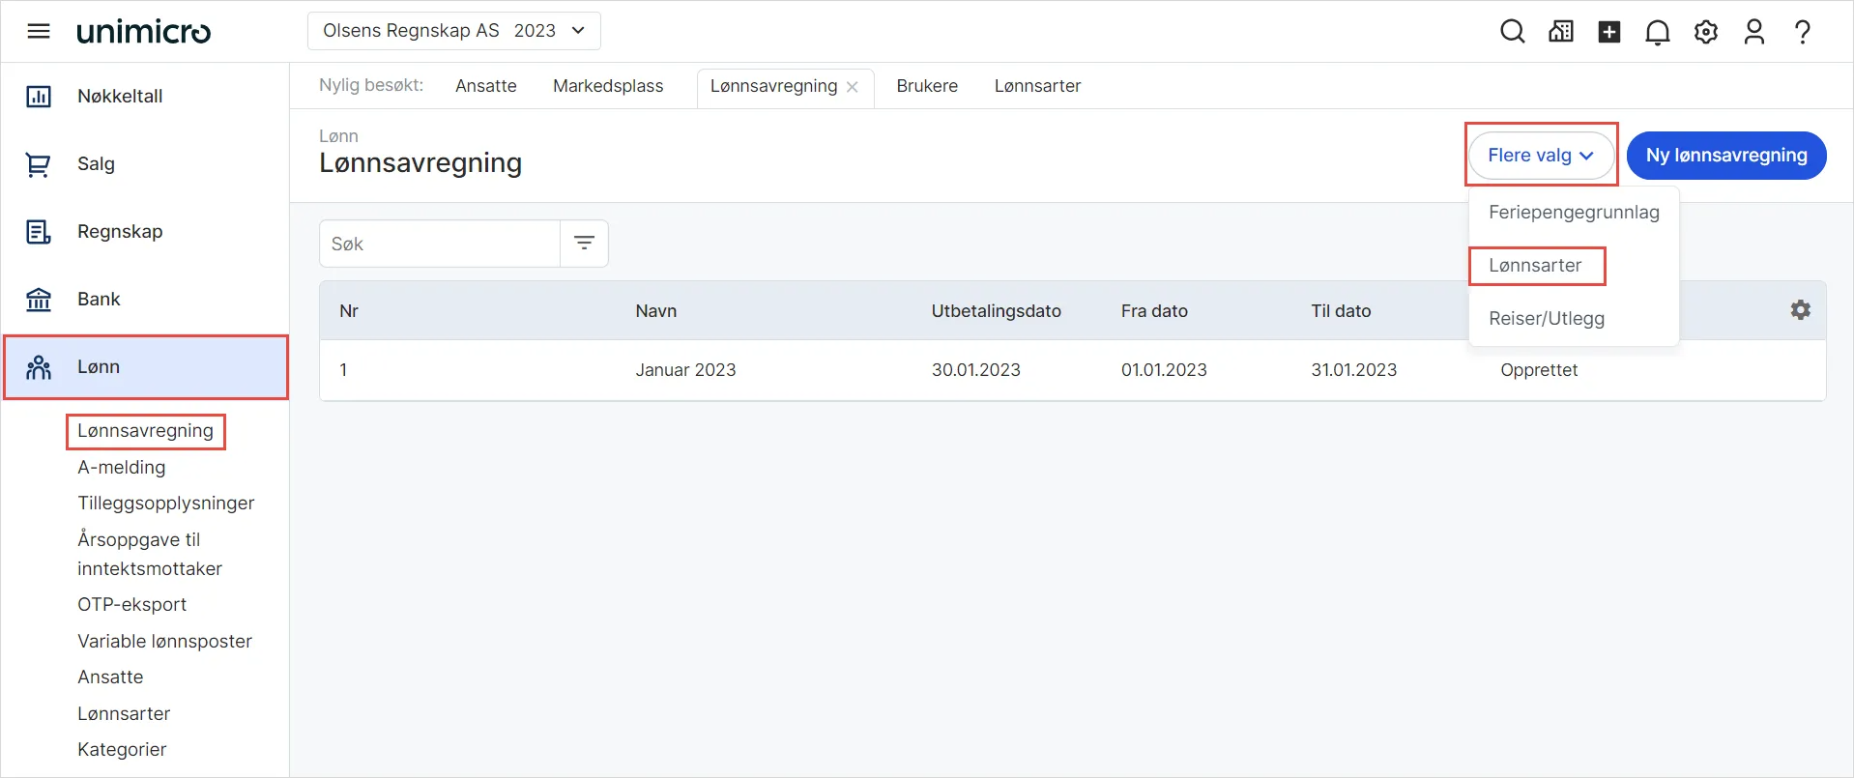Open Lønnsavregning in sidebar submenu

145,431
